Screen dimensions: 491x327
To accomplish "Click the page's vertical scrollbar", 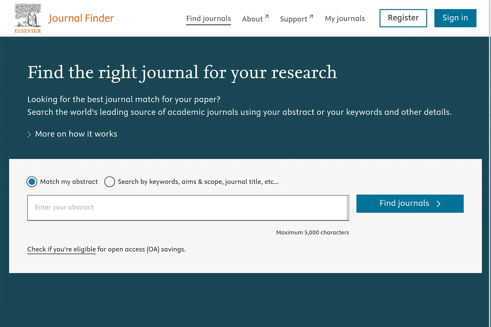I will (x=490, y=163).
